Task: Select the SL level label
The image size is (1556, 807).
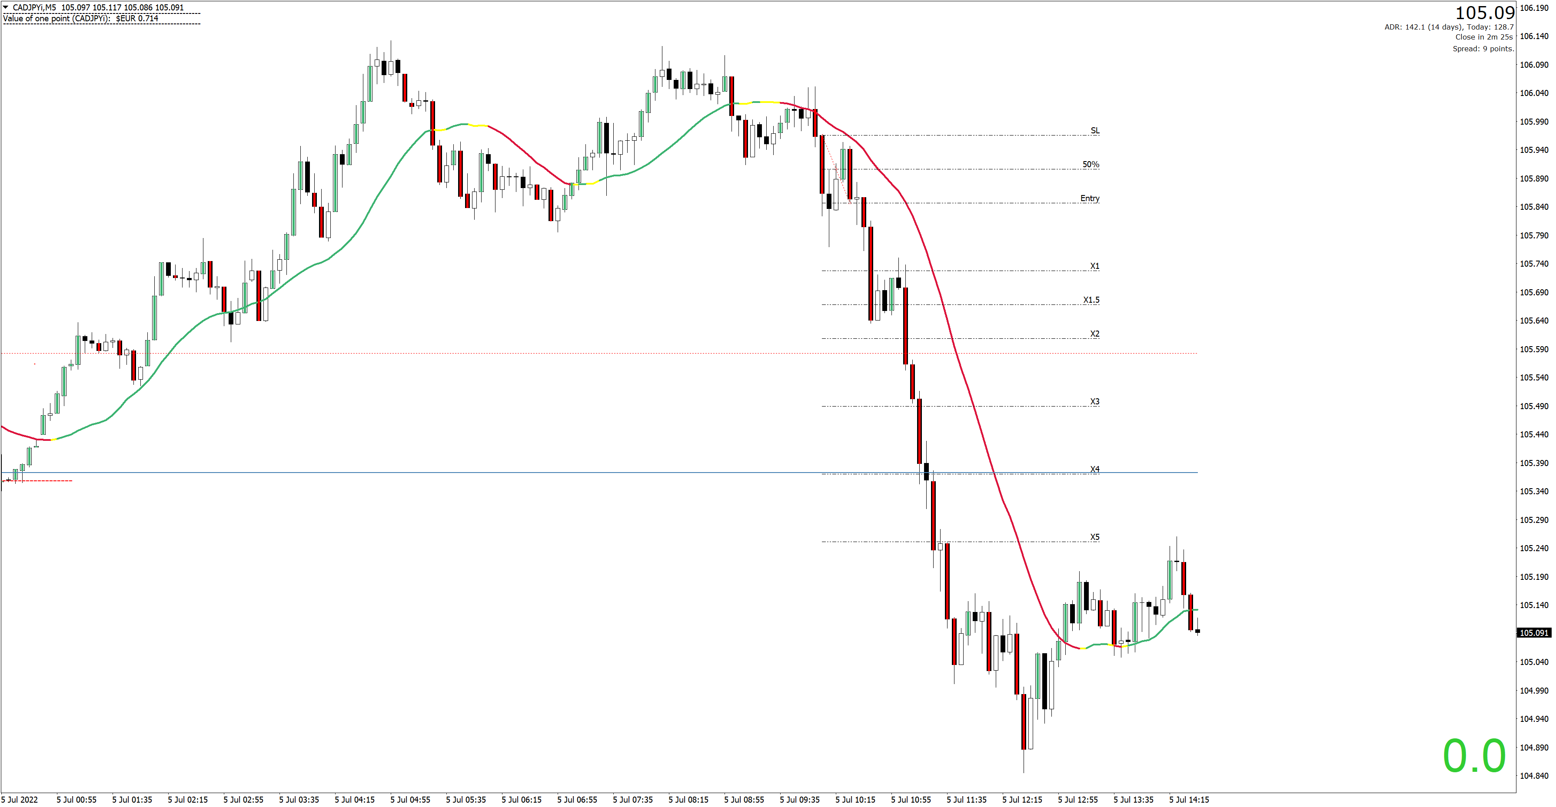Action: pos(1094,130)
